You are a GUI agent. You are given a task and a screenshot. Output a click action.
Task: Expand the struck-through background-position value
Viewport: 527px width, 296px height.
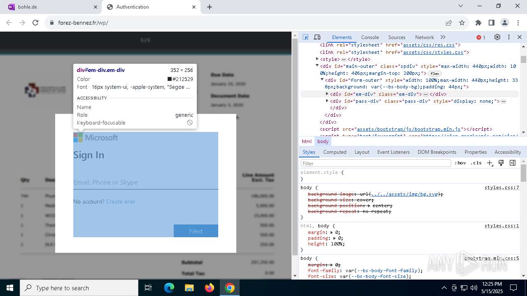click(369, 206)
